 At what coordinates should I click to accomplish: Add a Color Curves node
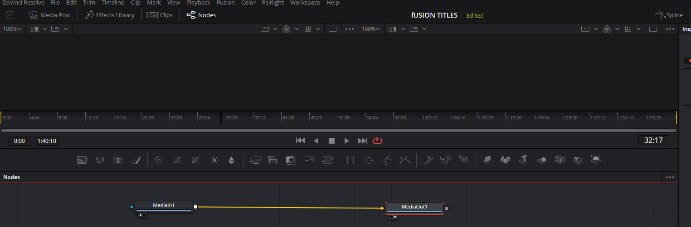pos(178,160)
